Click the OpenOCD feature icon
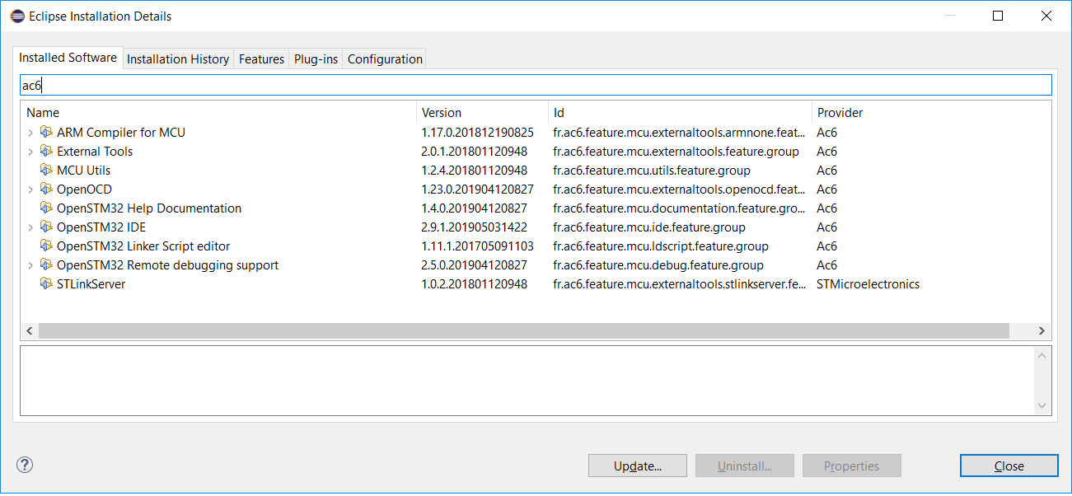This screenshot has width=1072, height=496. (x=46, y=190)
